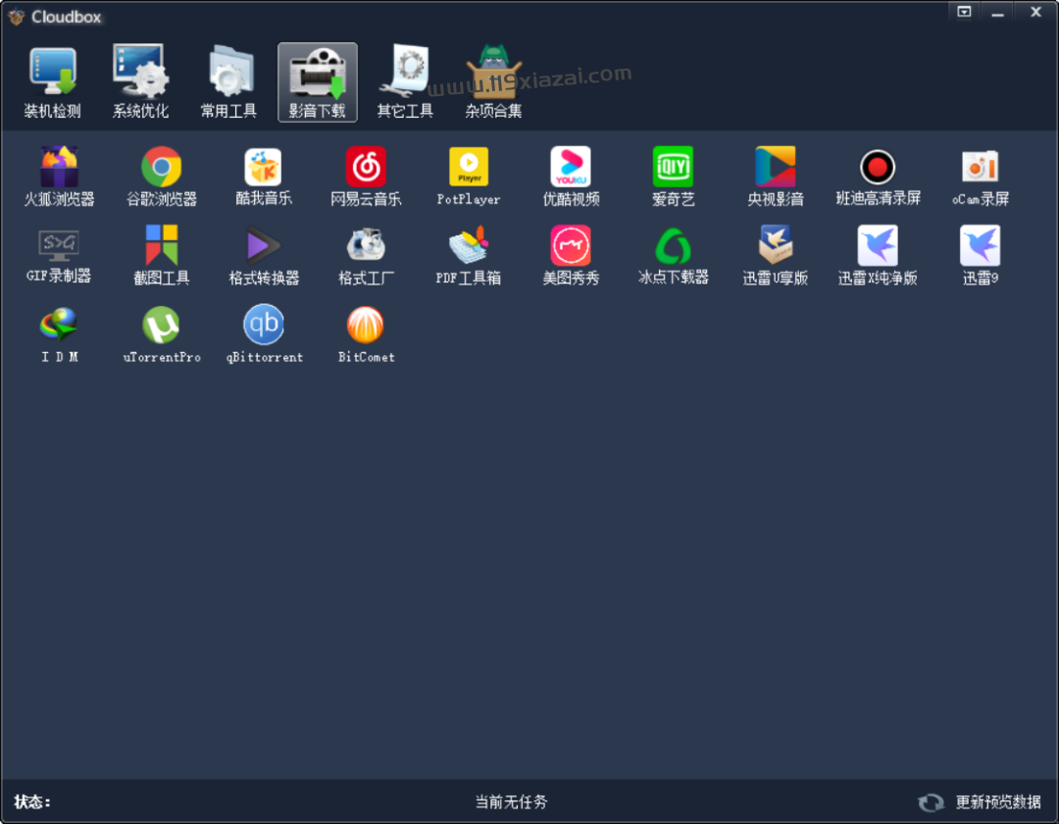Open the qBittorrent icon
This screenshot has width=1059, height=824.
click(264, 325)
